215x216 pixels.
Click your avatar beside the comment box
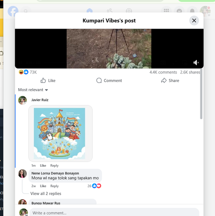23,212
